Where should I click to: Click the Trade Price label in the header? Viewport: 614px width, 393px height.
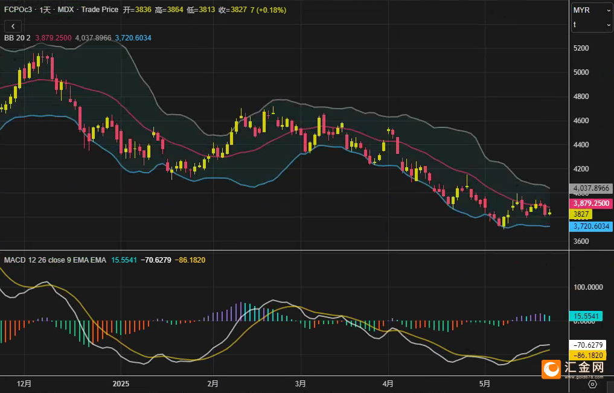point(100,10)
